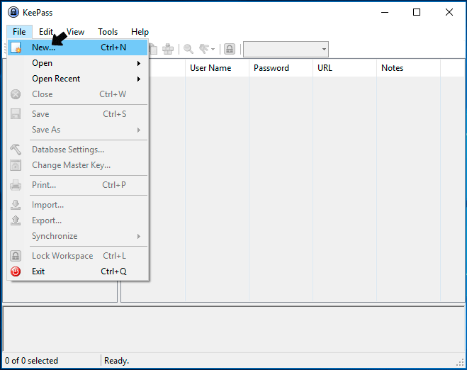Image resolution: width=467 pixels, height=370 pixels.
Task: Click the red power icon beside Exit
Action: (x=16, y=271)
